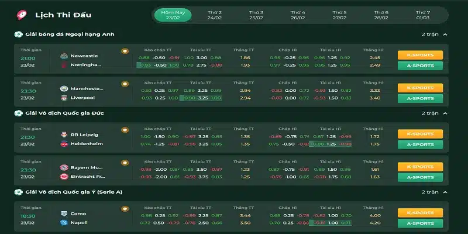Click the Napoli club badge
Image resolution: width=468 pixels, height=234 pixels.
(x=64, y=222)
